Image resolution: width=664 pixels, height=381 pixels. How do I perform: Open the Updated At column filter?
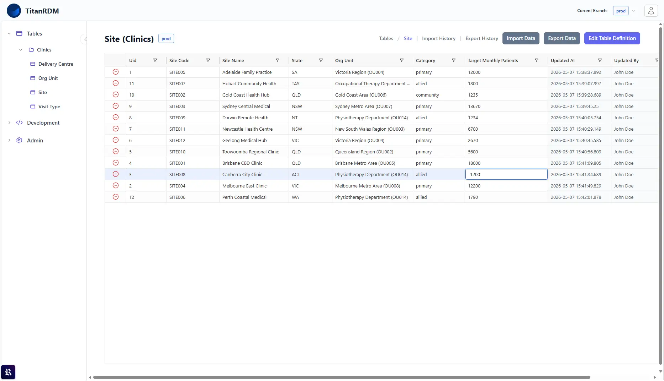[600, 60]
